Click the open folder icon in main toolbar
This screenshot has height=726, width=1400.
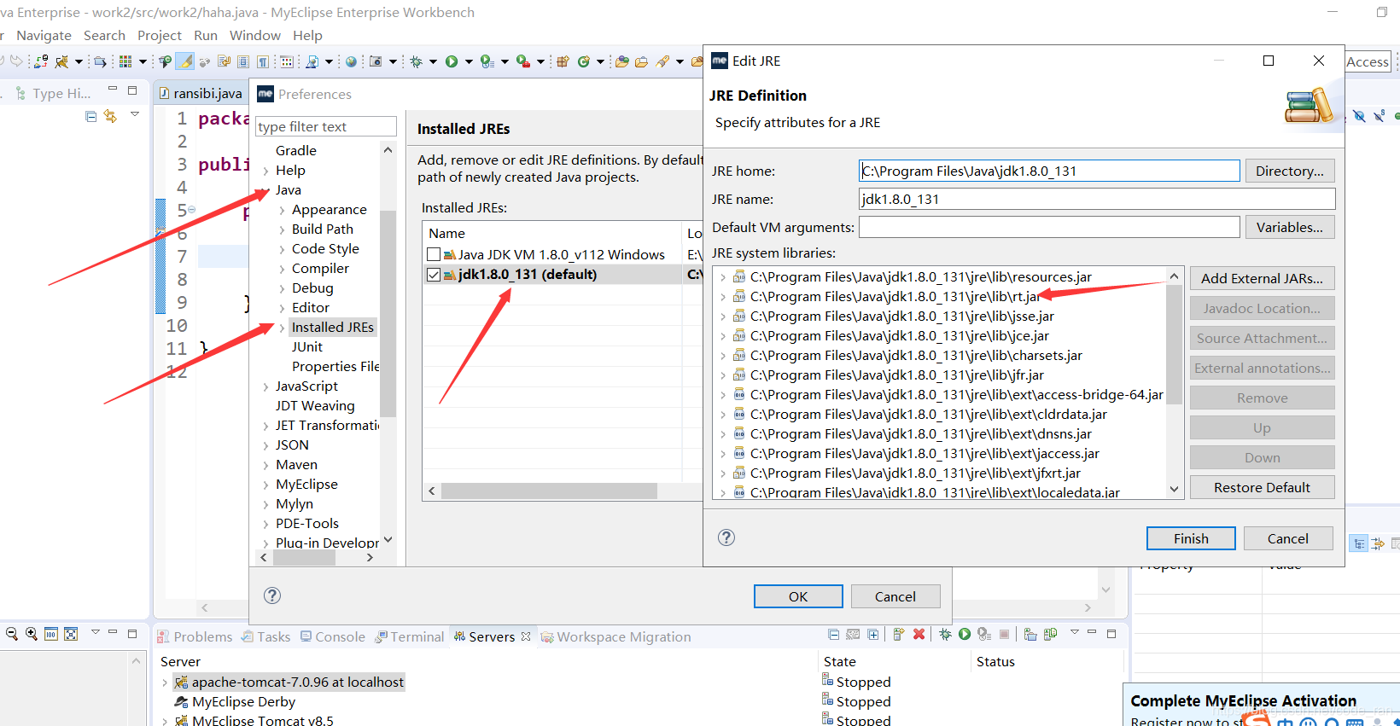click(641, 61)
